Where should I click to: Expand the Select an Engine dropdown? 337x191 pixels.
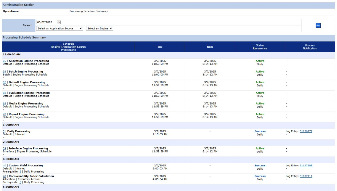point(99,28)
